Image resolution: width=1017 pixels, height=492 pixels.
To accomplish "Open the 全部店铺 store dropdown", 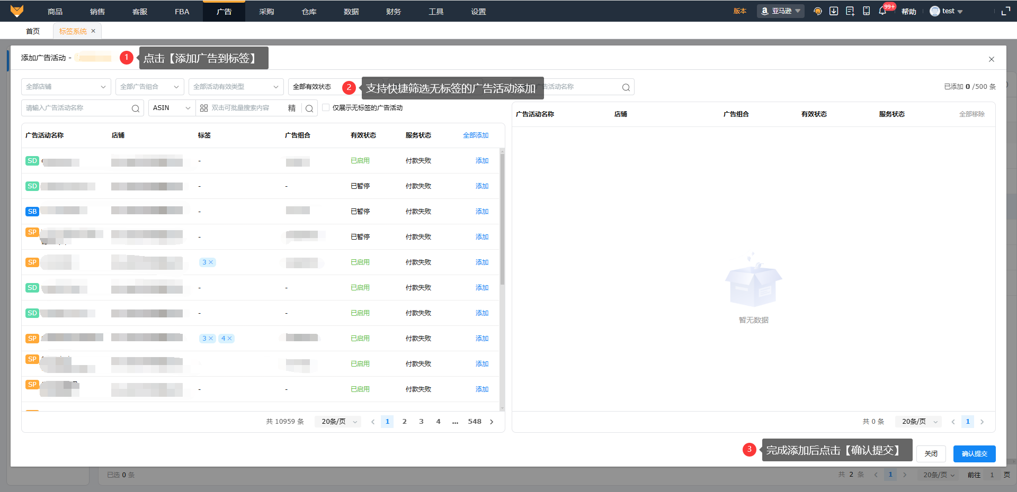I will tap(66, 87).
